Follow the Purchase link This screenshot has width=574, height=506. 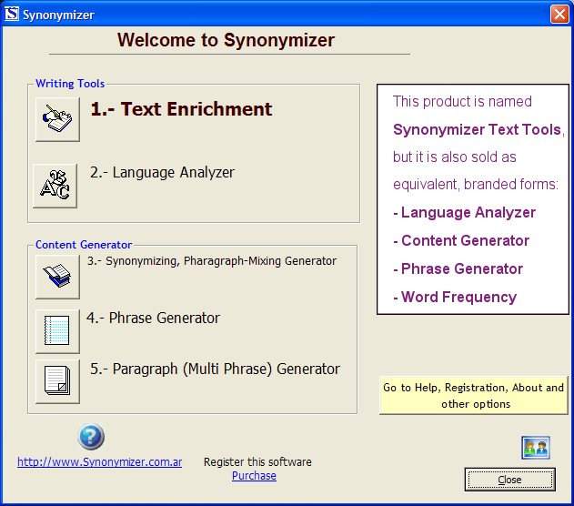tap(254, 476)
